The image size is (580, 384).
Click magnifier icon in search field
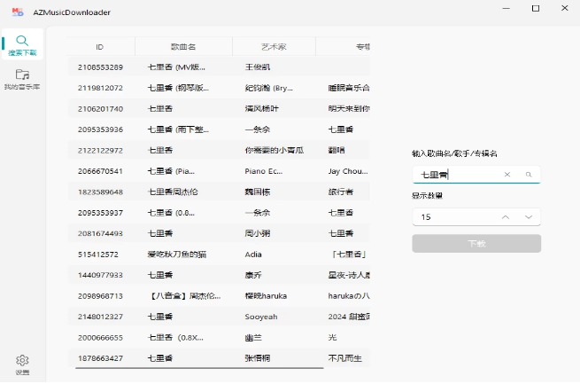(529, 175)
